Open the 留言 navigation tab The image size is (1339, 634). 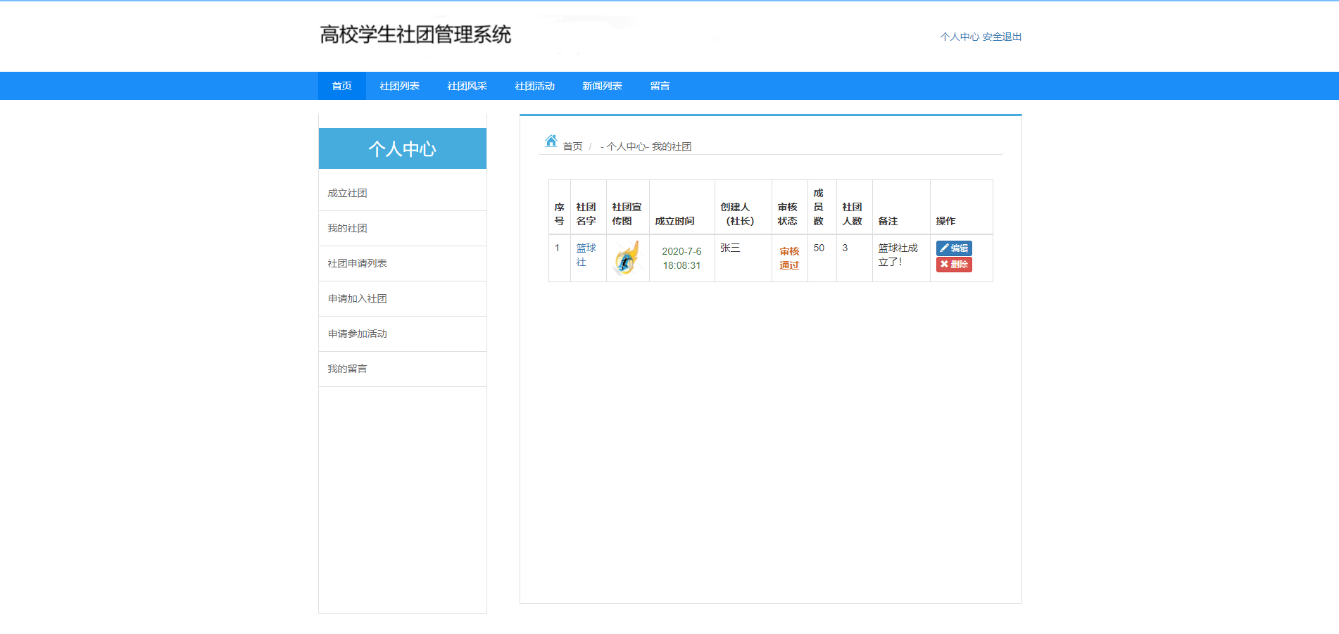click(660, 86)
